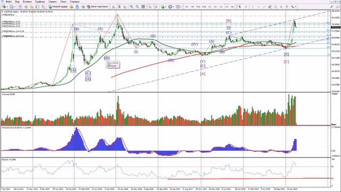Select the Fibonacci retracement tool
Screen dimensions: 341x192
click(275, 7)
